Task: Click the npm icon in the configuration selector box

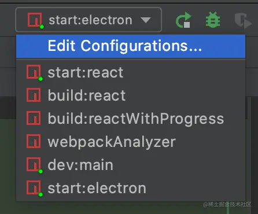Action: tap(35, 20)
